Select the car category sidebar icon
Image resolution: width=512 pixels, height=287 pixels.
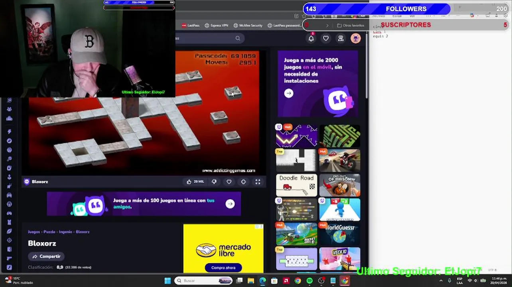(9, 195)
